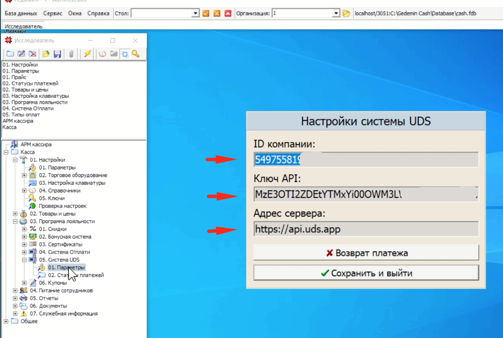Select 06. Документы tree item
503x338 pixels.
point(48,306)
